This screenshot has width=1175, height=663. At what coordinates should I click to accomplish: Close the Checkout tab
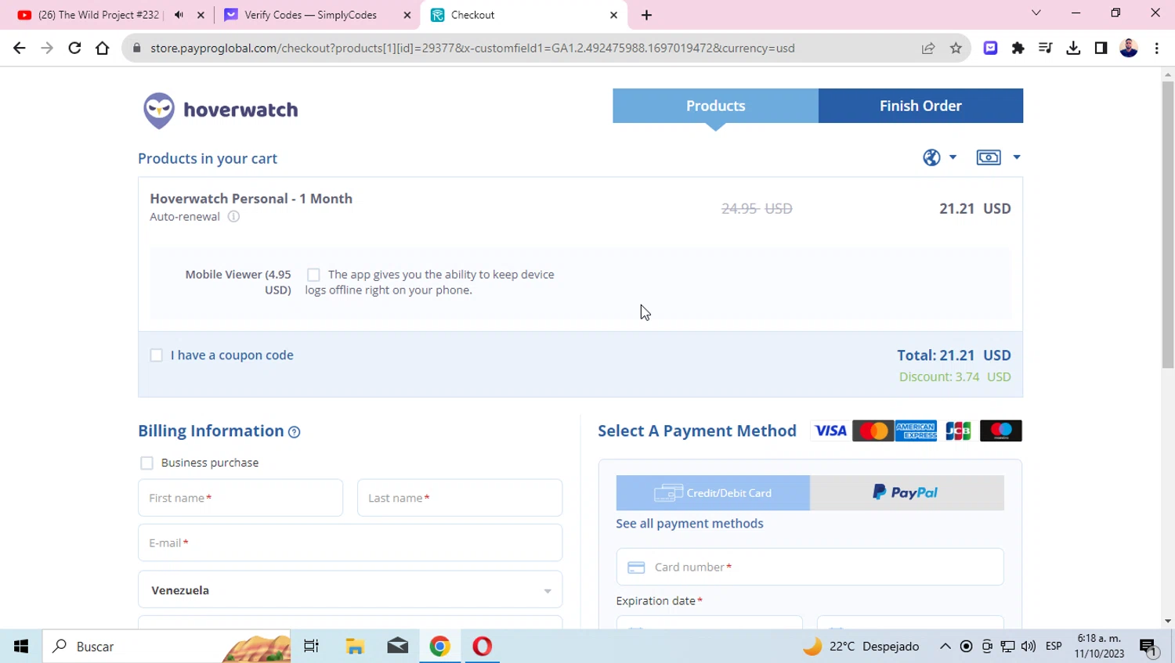[613, 15]
